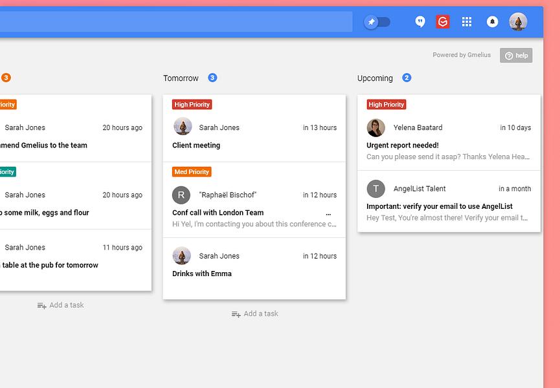Open Hangouts chat quote icon

point(420,22)
